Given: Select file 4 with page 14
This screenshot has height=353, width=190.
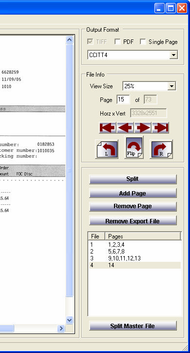Looking at the screenshot, I should [135, 265].
